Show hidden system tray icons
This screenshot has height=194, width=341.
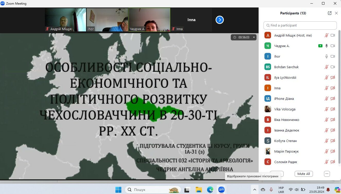(254, 190)
